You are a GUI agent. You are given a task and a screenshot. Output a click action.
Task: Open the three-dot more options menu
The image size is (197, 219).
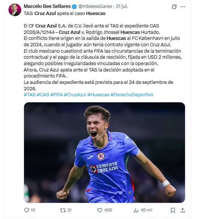183,7
